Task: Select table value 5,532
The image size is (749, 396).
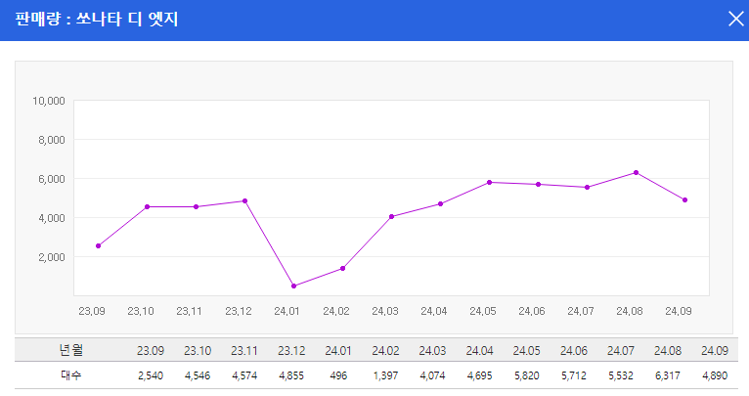Action: (621, 375)
